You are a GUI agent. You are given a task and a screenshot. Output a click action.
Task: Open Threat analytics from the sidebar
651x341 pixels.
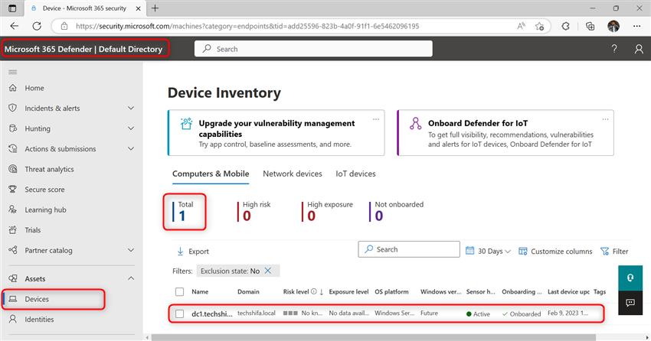point(49,169)
